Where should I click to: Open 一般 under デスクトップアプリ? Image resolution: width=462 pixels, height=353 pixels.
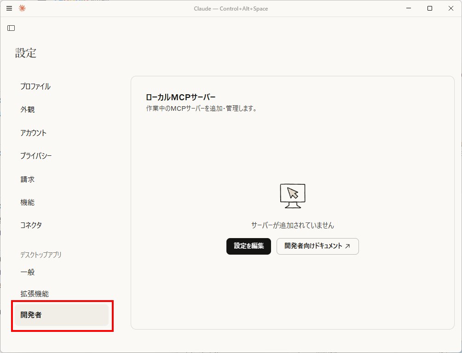click(x=28, y=272)
